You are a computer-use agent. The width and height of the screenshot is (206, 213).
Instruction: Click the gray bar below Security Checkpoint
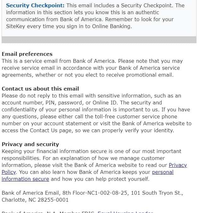[99, 40]
